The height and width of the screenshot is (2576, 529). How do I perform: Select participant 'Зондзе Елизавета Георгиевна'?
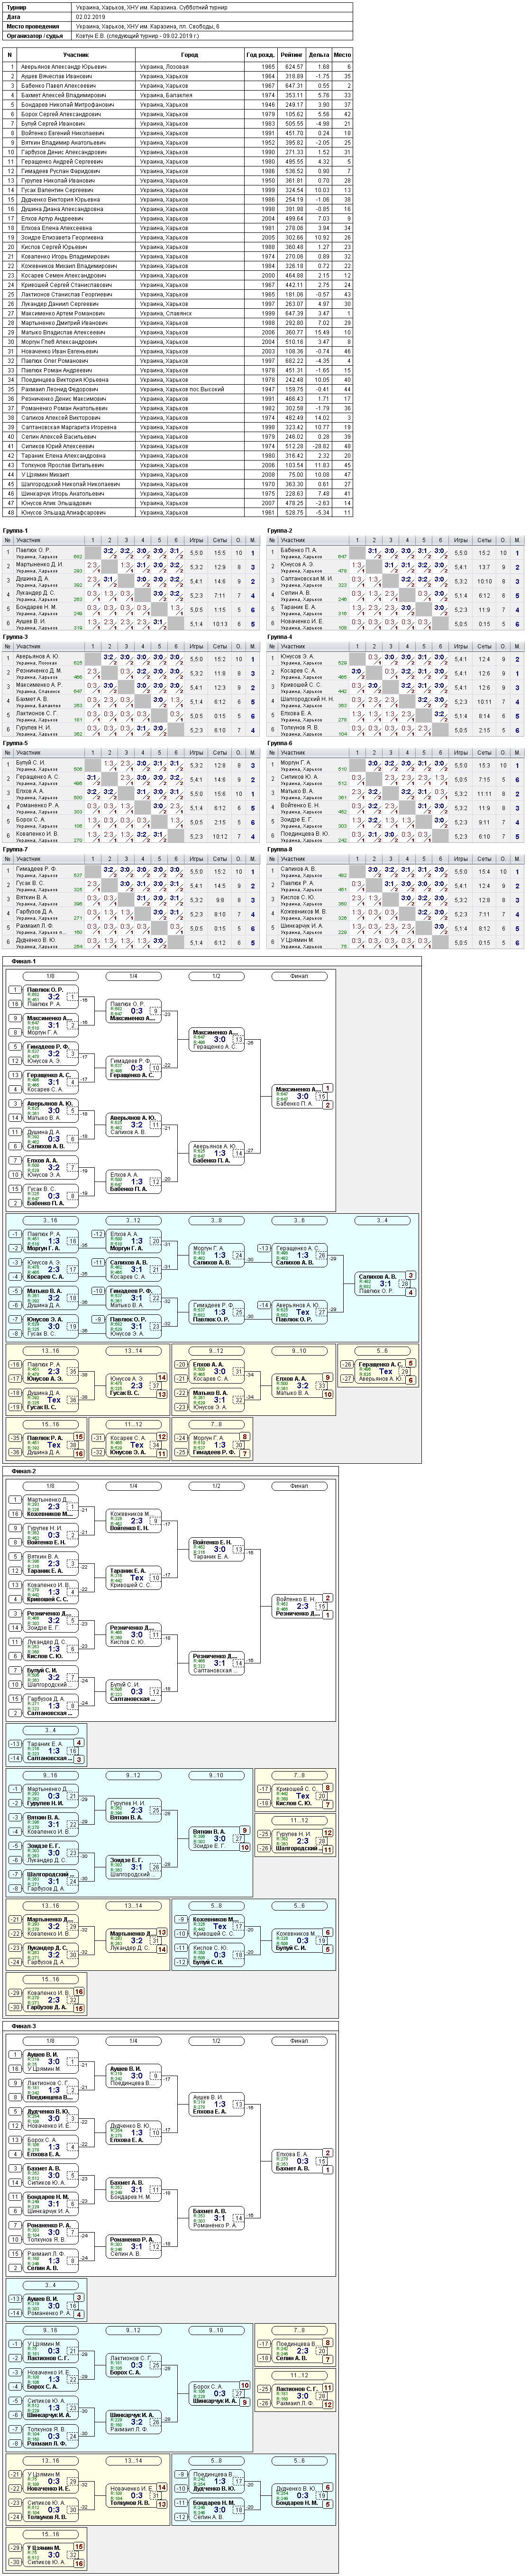[x=62, y=238]
